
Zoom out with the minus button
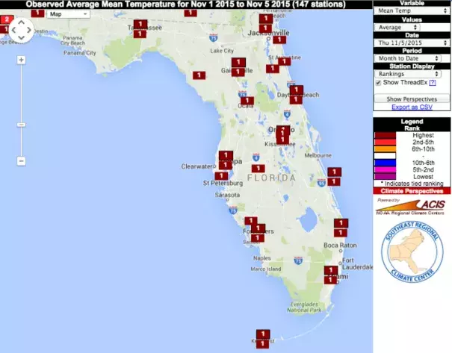(x=21, y=160)
